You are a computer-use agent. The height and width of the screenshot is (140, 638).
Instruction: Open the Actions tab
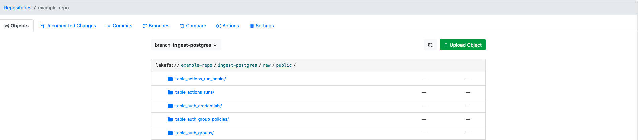(228, 26)
